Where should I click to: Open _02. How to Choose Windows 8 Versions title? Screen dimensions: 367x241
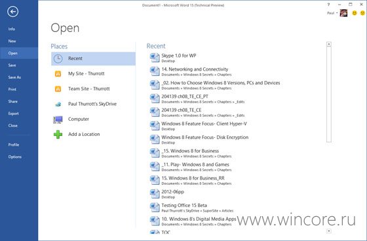(x=221, y=83)
